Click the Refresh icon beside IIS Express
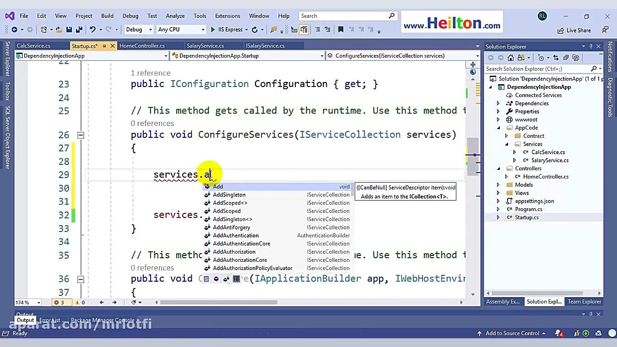The height and width of the screenshot is (347, 617). pos(255,29)
